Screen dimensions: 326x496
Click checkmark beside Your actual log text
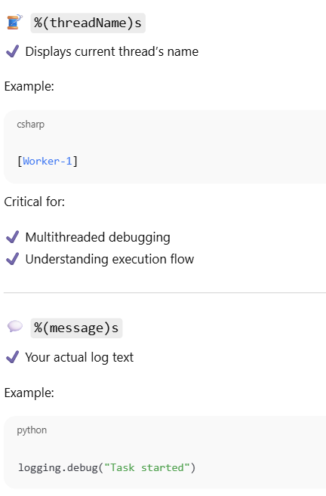pos(13,357)
